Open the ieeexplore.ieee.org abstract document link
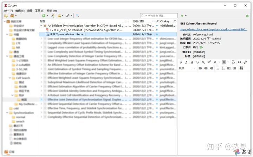 tap(213, 29)
